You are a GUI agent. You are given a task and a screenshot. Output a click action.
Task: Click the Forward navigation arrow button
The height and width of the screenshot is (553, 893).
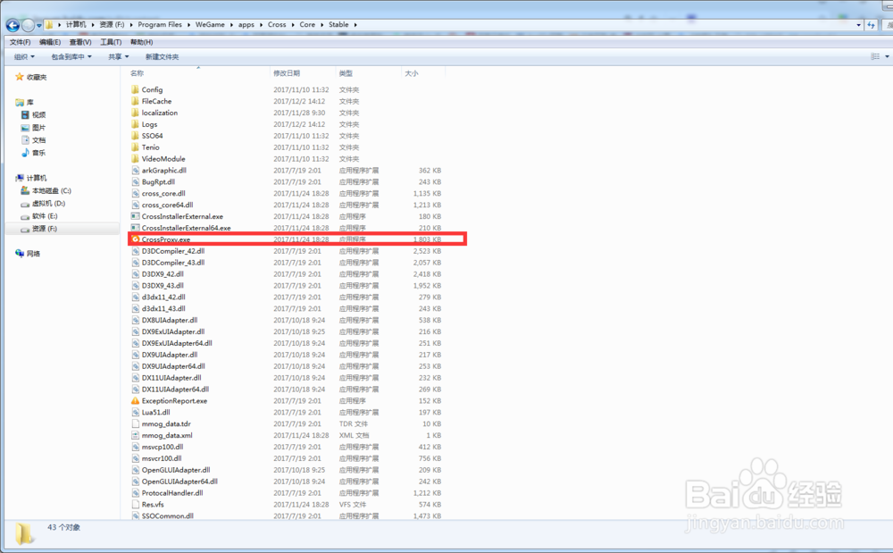28,25
